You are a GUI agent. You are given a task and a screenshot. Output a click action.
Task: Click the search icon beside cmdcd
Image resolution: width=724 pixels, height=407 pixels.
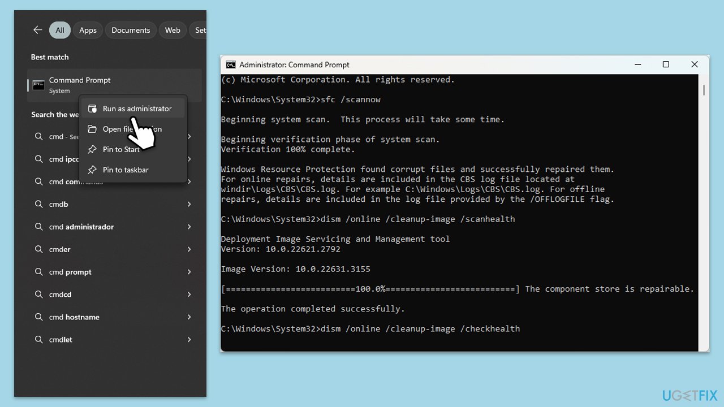[x=39, y=295]
